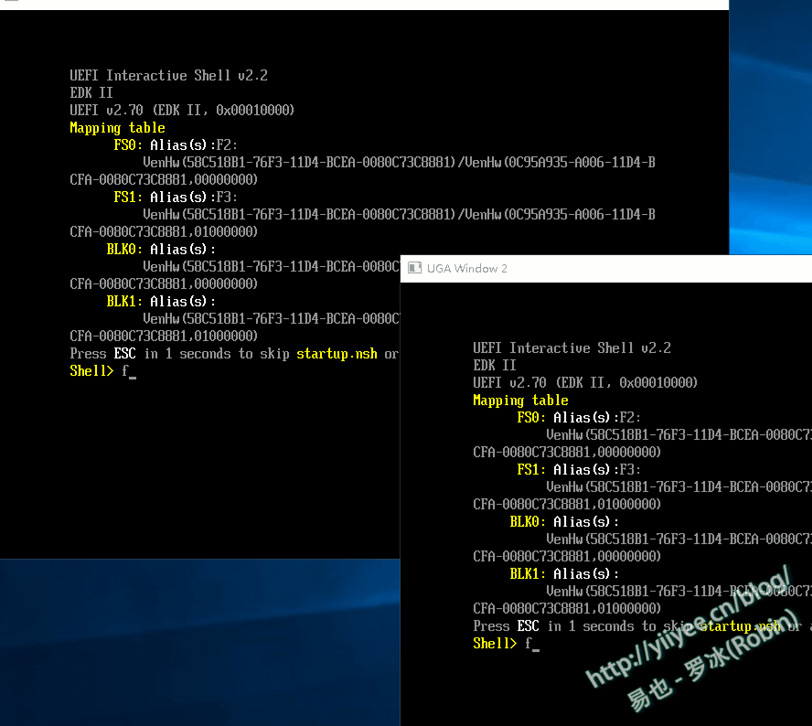
Task: Click 'CFA-0080C73C8881,01000000)' under FS1 in back window
Action: click(164, 232)
